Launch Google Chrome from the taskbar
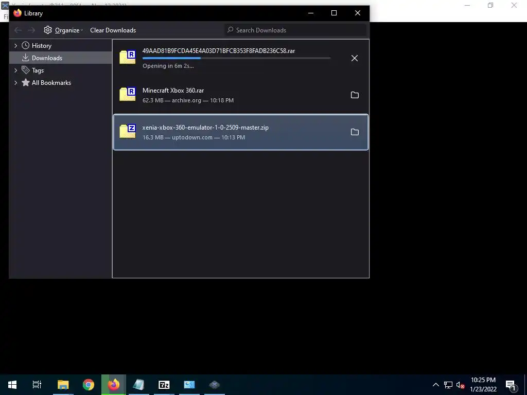The height and width of the screenshot is (395, 527). pyautogui.click(x=89, y=385)
